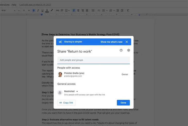This screenshot has height=126, width=188.
Task: Align text right
Action: coord(83,10)
